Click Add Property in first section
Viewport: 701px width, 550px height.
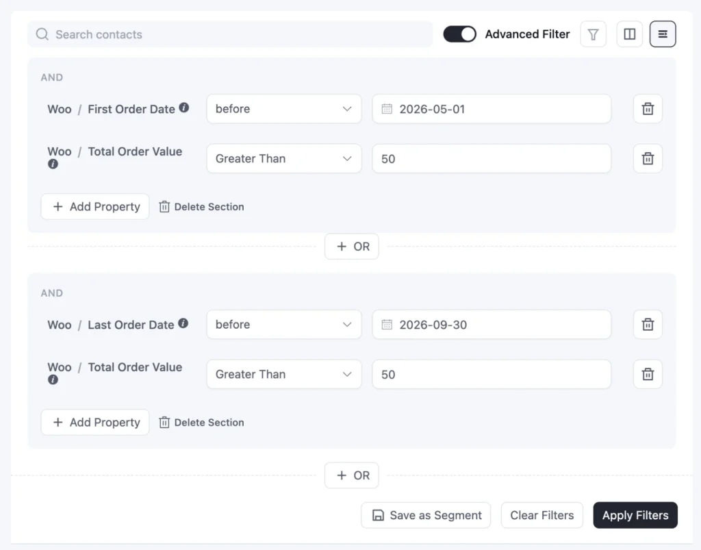tap(94, 207)
